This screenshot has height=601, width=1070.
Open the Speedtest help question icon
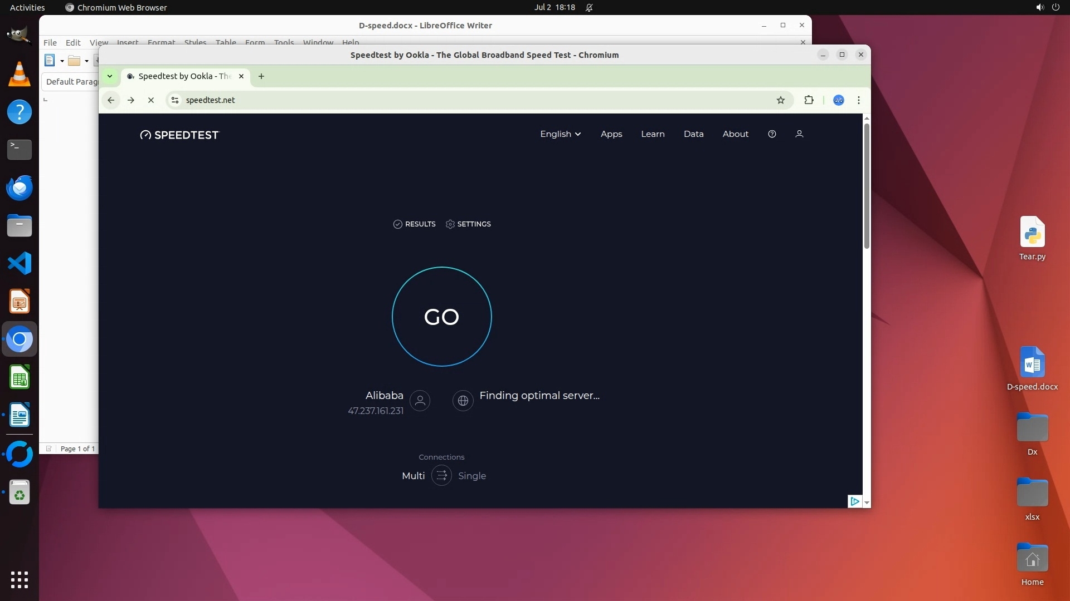click(772, 134)
